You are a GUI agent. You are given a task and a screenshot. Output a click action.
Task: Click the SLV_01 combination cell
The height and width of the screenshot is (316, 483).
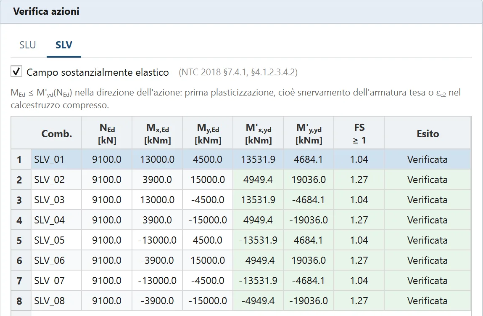tap(56, 159)
